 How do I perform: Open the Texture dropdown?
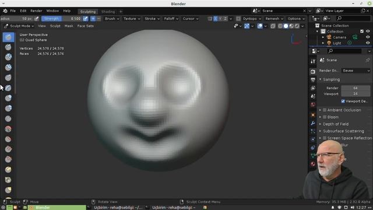[x=132, y=19]
